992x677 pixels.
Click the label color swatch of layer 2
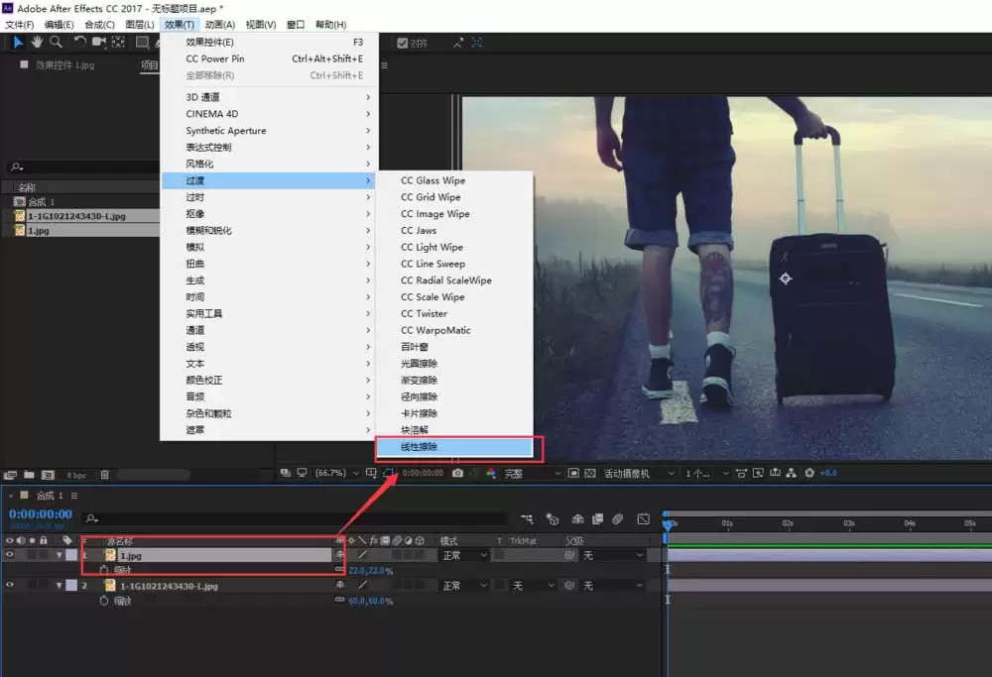click(71, 586)
